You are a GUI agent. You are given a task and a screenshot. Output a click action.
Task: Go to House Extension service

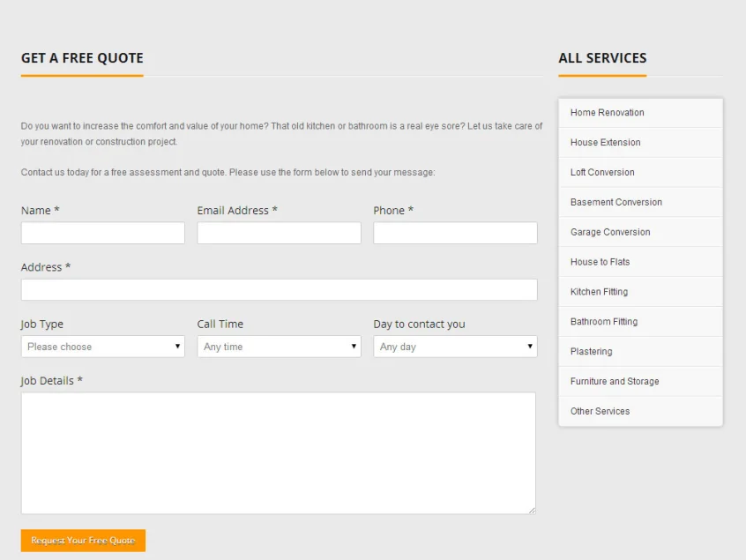(640, 143)
